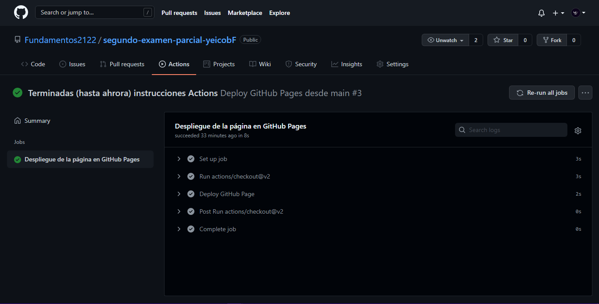Open Explore in top navigation
The image size is (599, 304).
click(x=280, y=13)
